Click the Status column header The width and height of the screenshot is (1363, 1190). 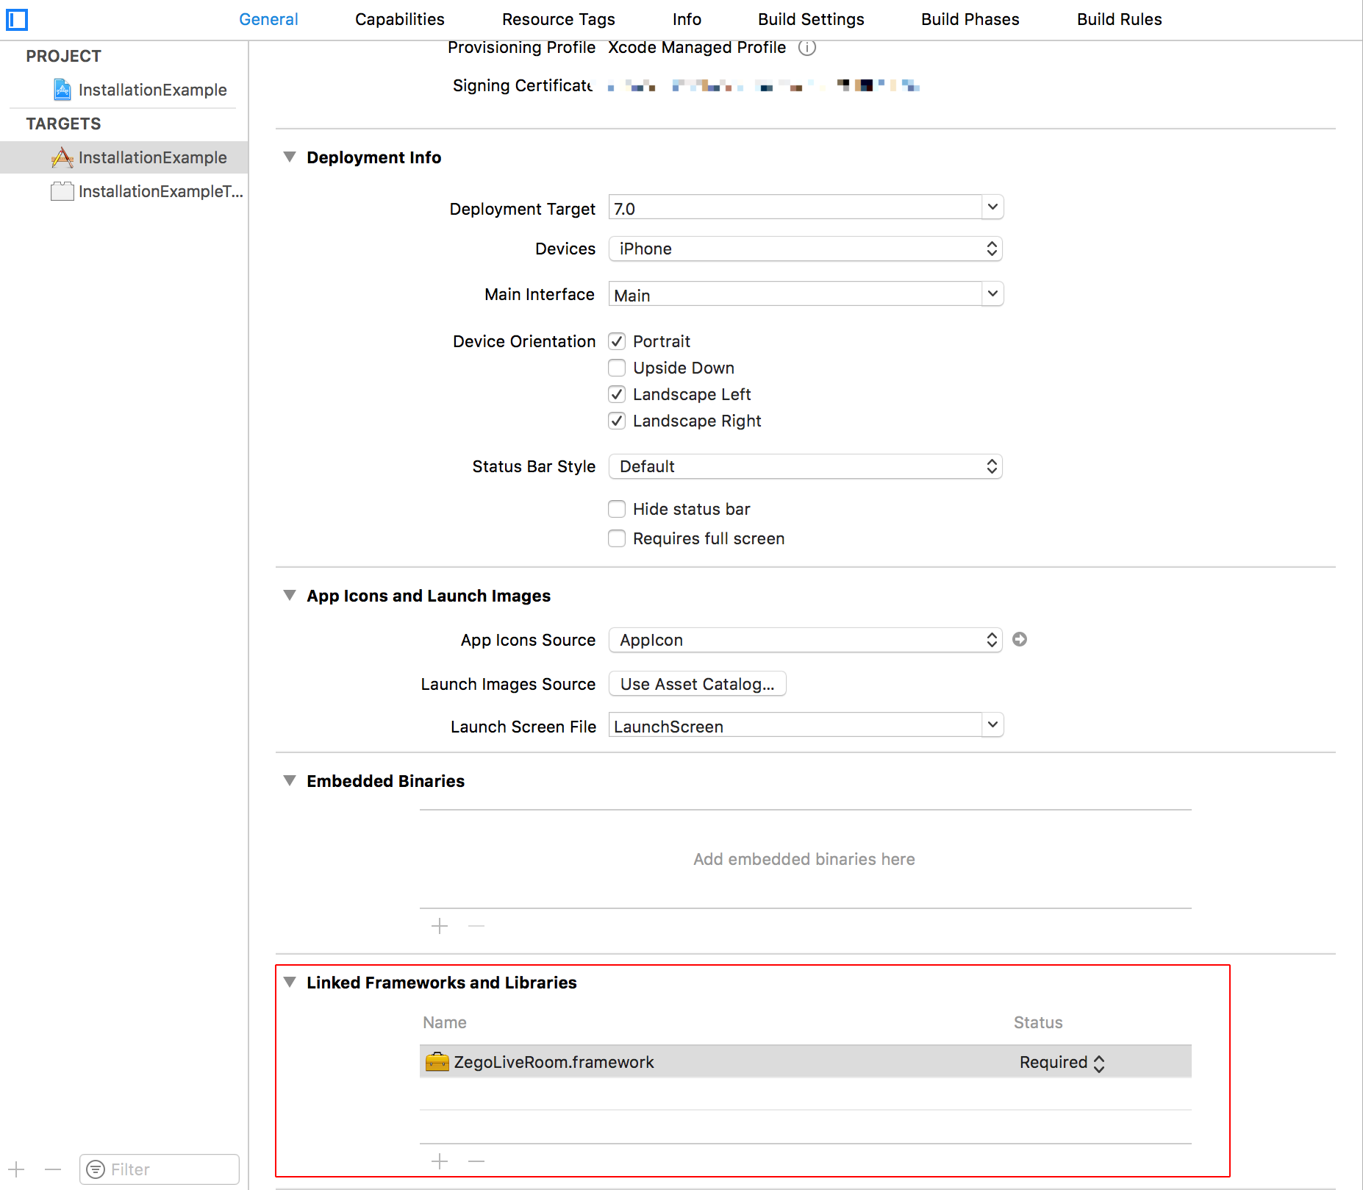(x=1038, y=1022)
